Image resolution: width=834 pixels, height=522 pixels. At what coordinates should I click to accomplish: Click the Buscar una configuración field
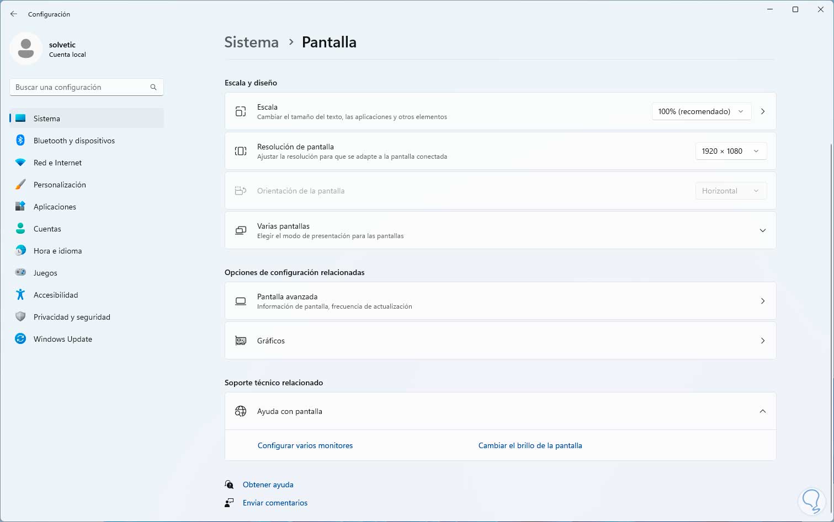tap(80, 87)
